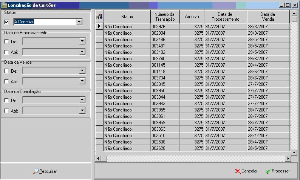Select transaction cell 003959
The width and height of the screenshot is (300, 180).
(x=165, y=123)
